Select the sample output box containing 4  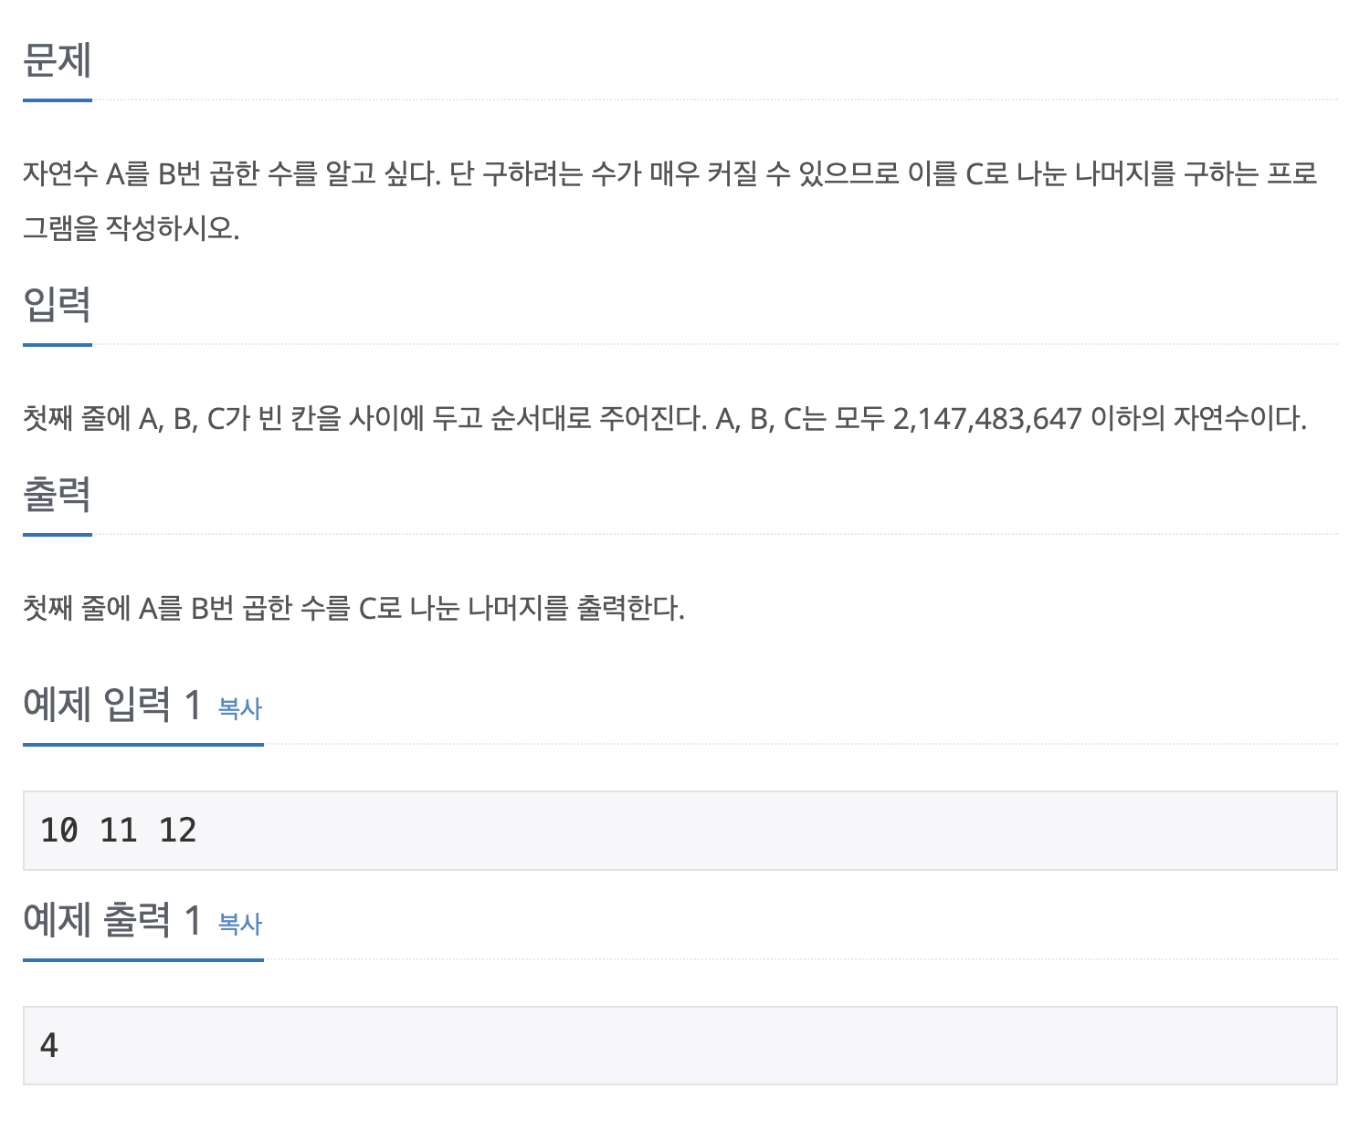[680, 1046]
